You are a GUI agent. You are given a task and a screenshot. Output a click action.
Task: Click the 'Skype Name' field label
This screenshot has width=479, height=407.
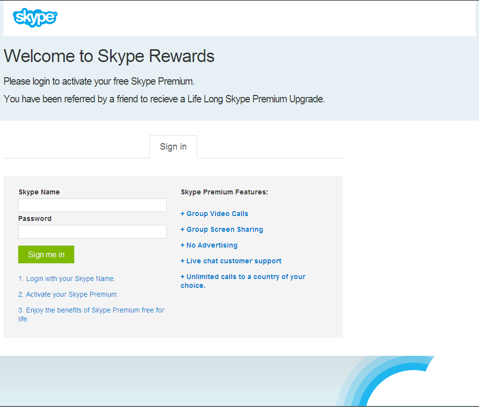[x=39, y=192]
